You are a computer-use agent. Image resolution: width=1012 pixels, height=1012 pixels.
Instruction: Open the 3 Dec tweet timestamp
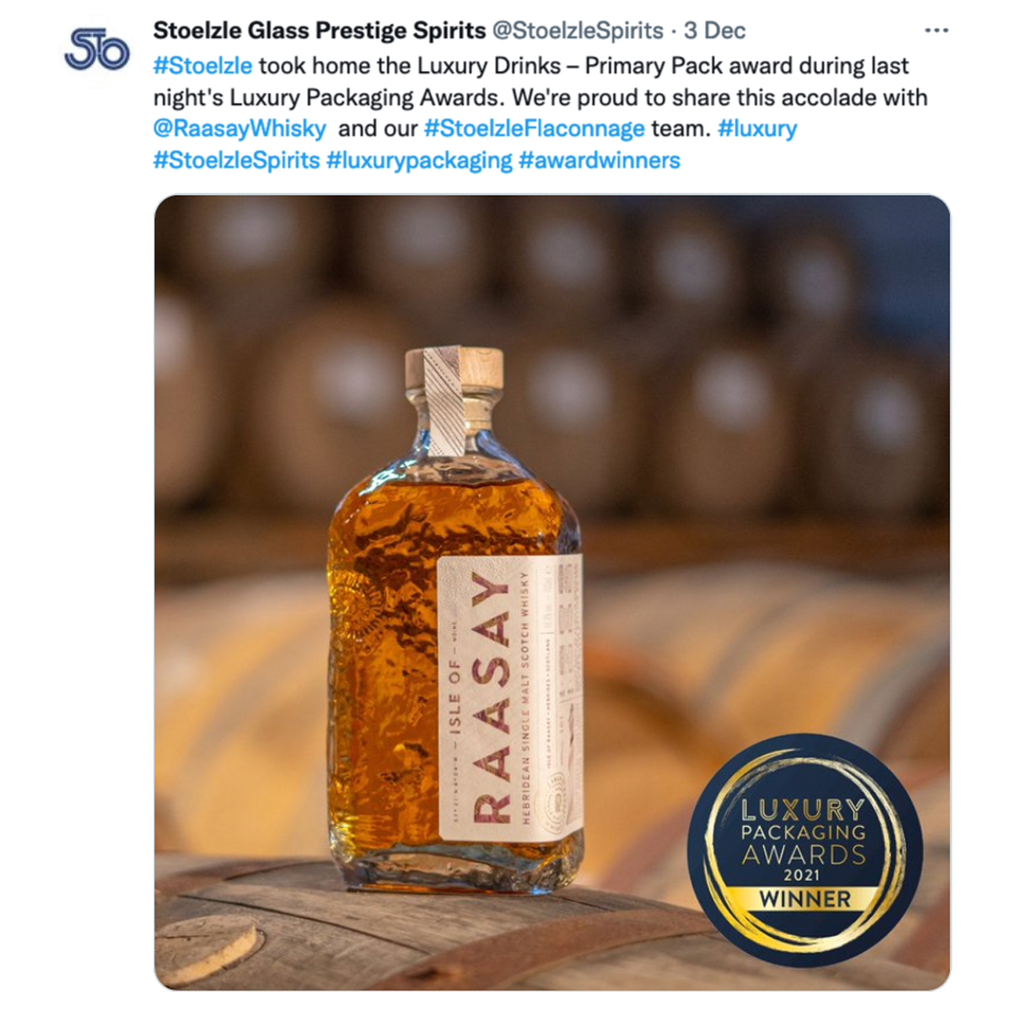[715, 31]
